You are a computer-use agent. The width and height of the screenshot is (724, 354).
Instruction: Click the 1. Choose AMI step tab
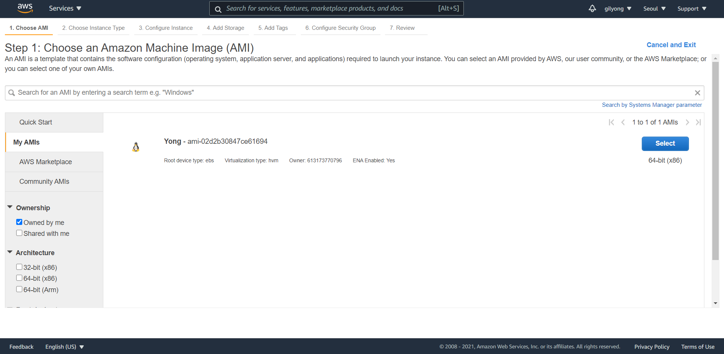29,28
